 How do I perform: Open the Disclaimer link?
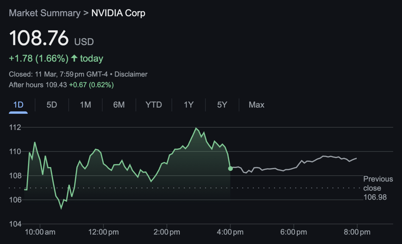[131, 74]
